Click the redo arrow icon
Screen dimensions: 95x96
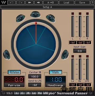(21, 3)
